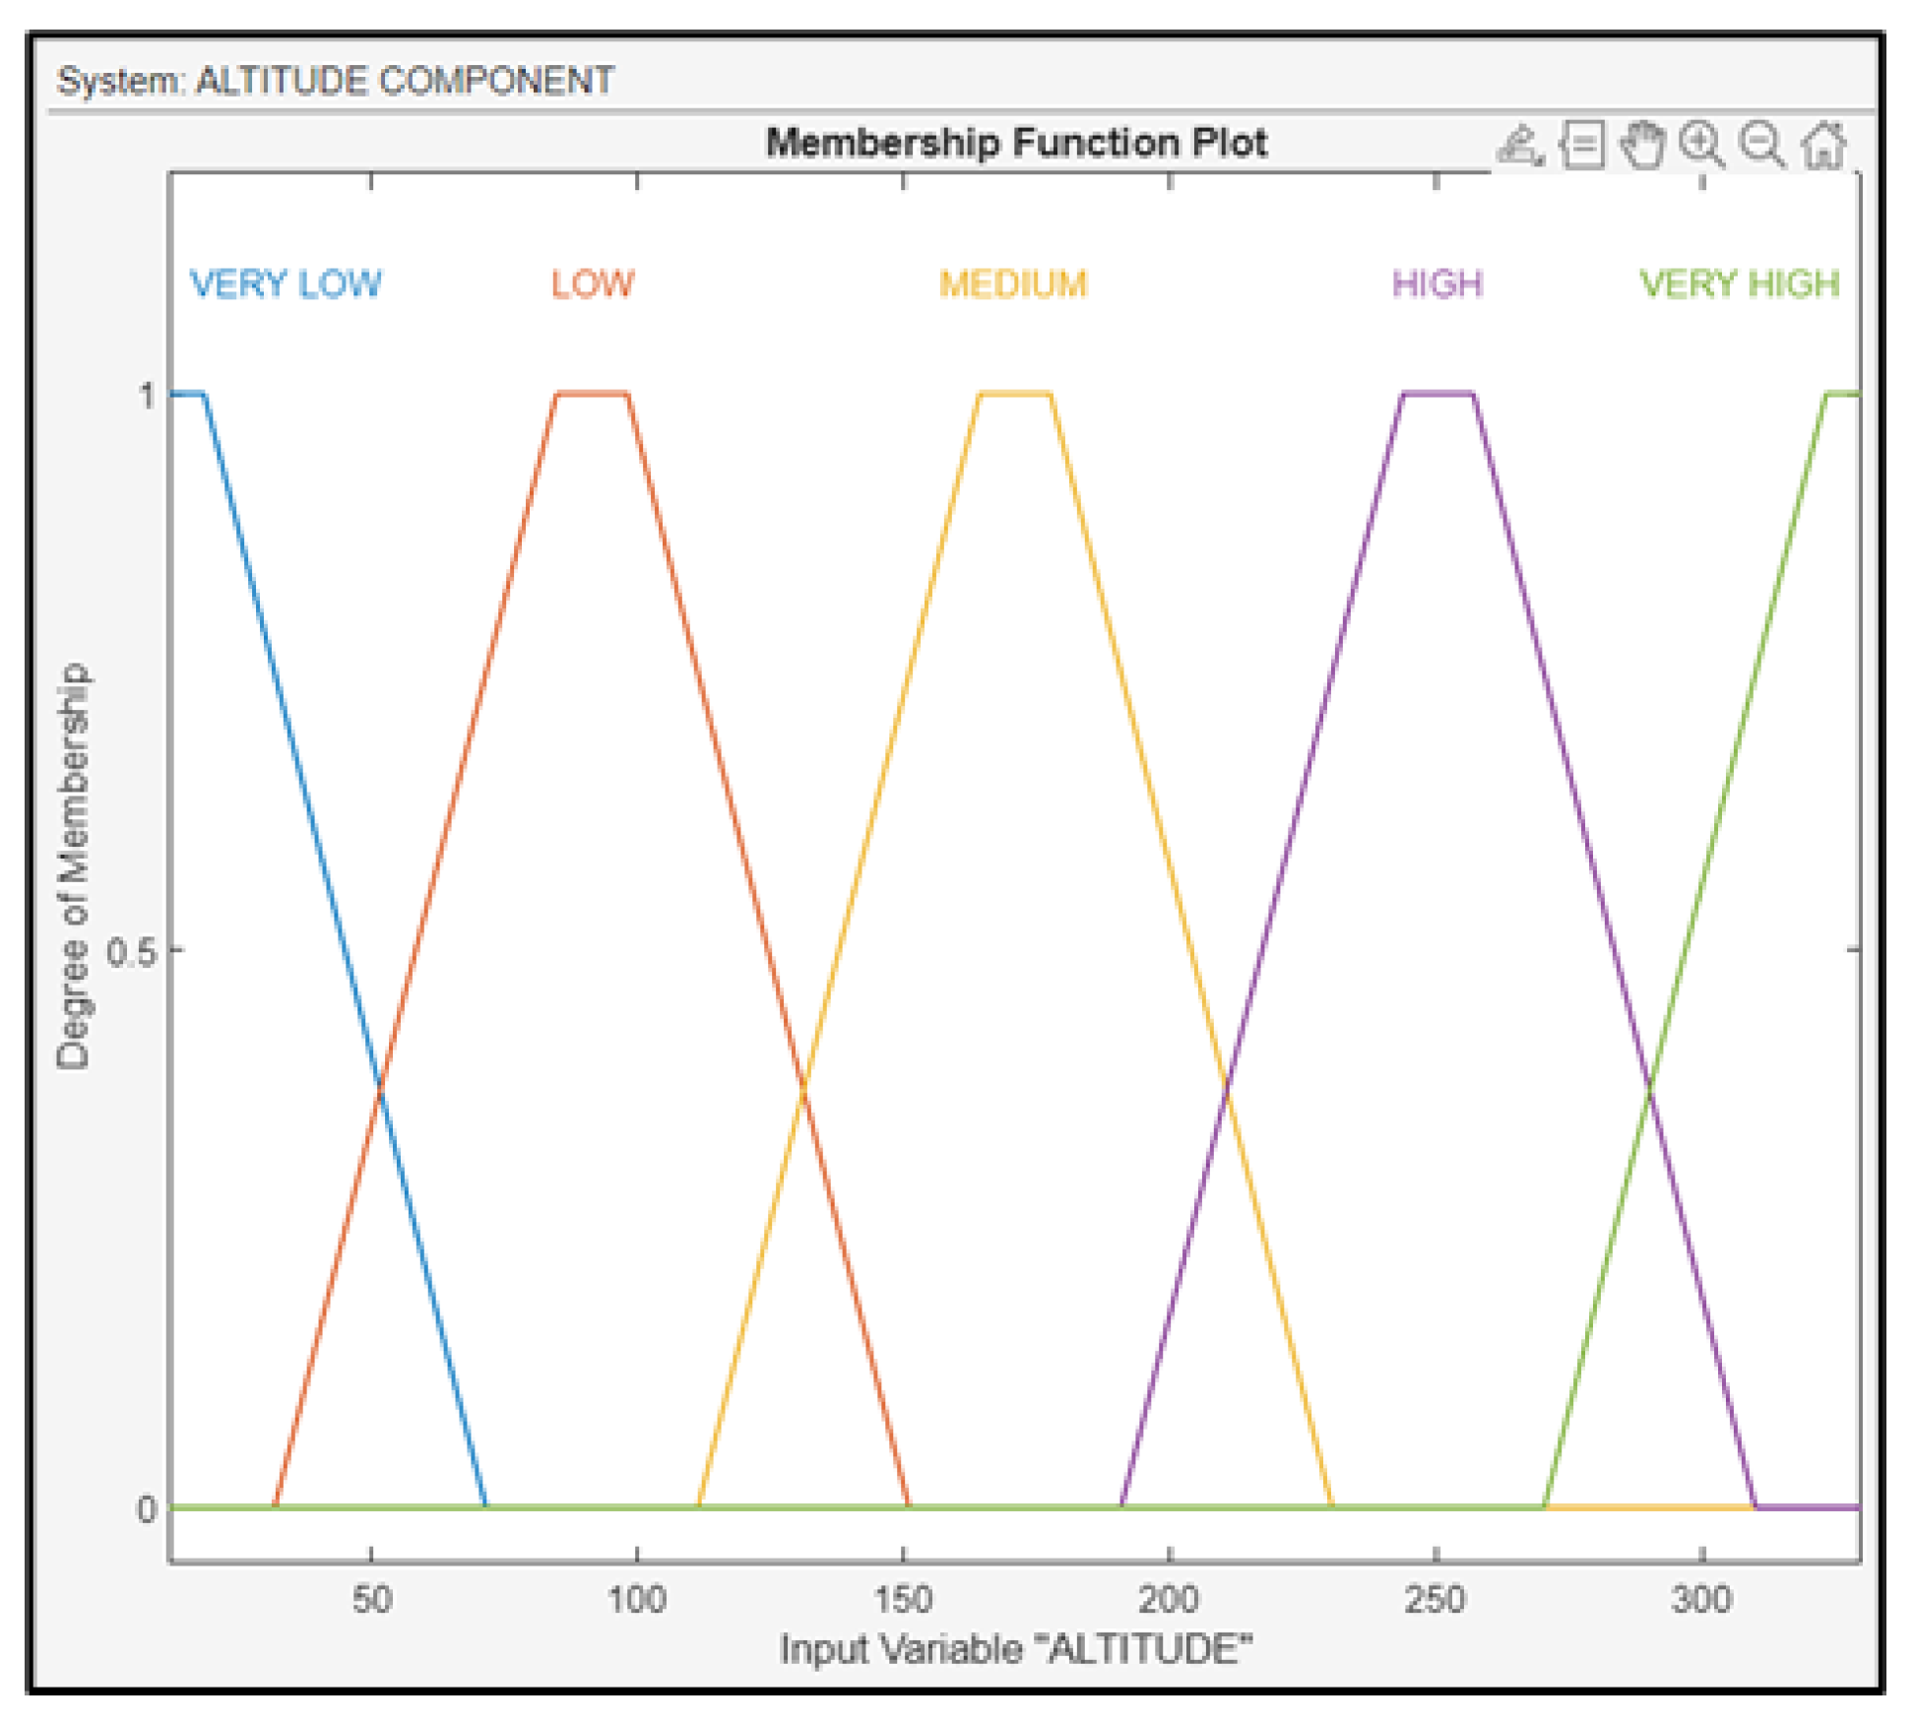Pick the HIGH membership function label

point(1436,285)
